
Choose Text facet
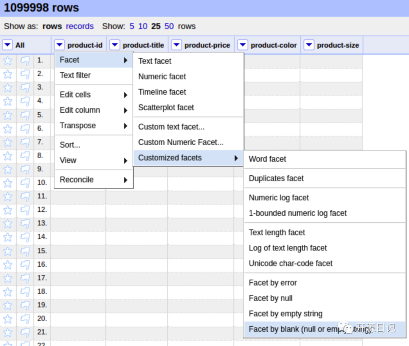point(188,61)
